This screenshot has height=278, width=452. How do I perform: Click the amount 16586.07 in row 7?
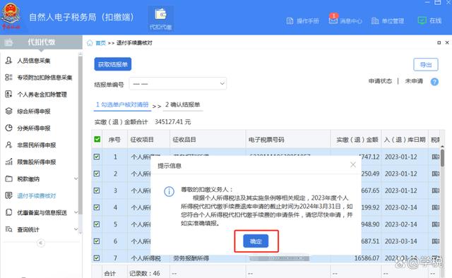(x=367, y=258)
